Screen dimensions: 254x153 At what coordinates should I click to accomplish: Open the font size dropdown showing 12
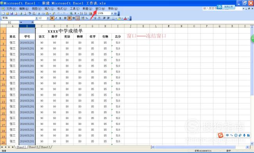48,18
